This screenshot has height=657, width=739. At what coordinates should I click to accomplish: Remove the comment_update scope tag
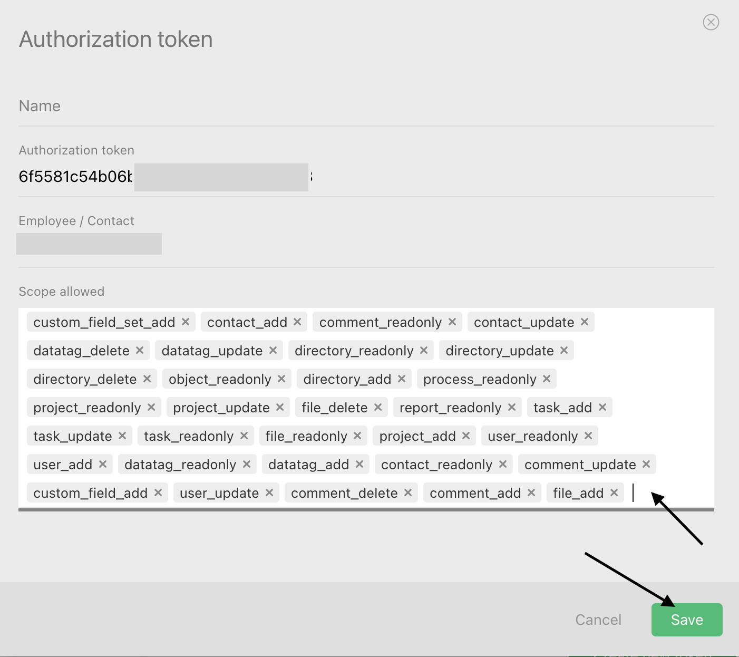[x=646, y=464]
